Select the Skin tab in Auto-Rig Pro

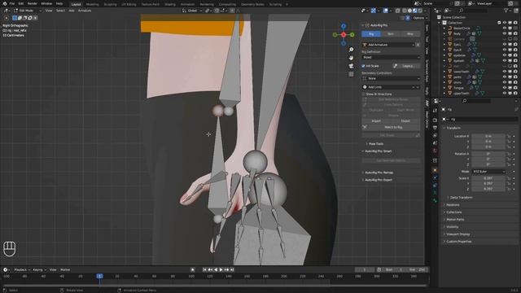391,34
